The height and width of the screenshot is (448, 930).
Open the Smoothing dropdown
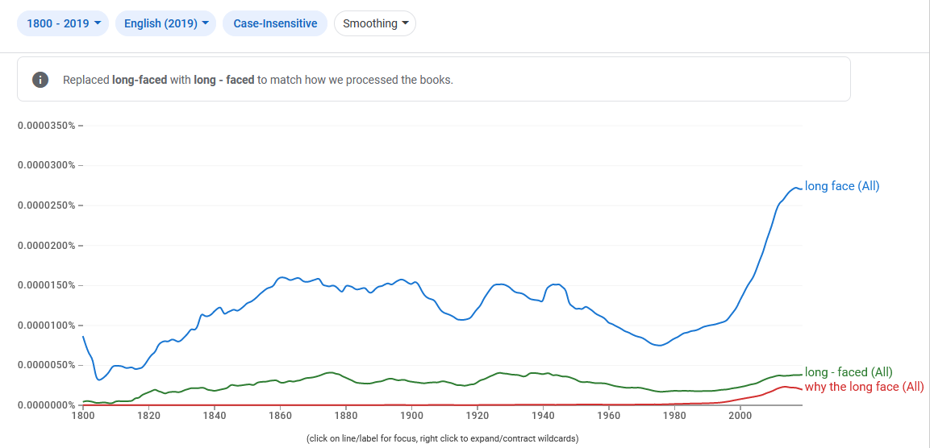pos(374,23)
